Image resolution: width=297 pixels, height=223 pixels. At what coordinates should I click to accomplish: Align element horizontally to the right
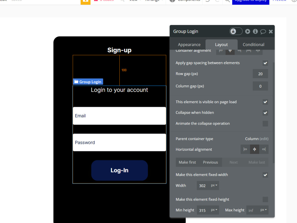[x=264, y=150]
